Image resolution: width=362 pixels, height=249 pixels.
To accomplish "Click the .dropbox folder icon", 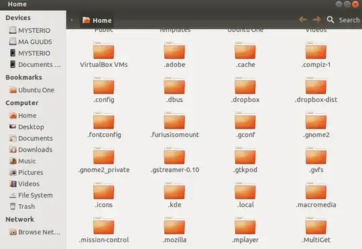I will point(245,86).
